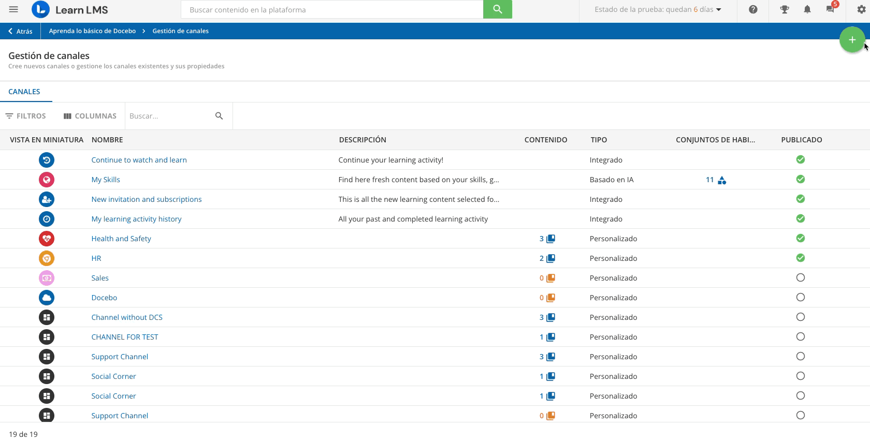
Task: Click the DESCRIPCIÓN column header
Action: pos(363,140)
